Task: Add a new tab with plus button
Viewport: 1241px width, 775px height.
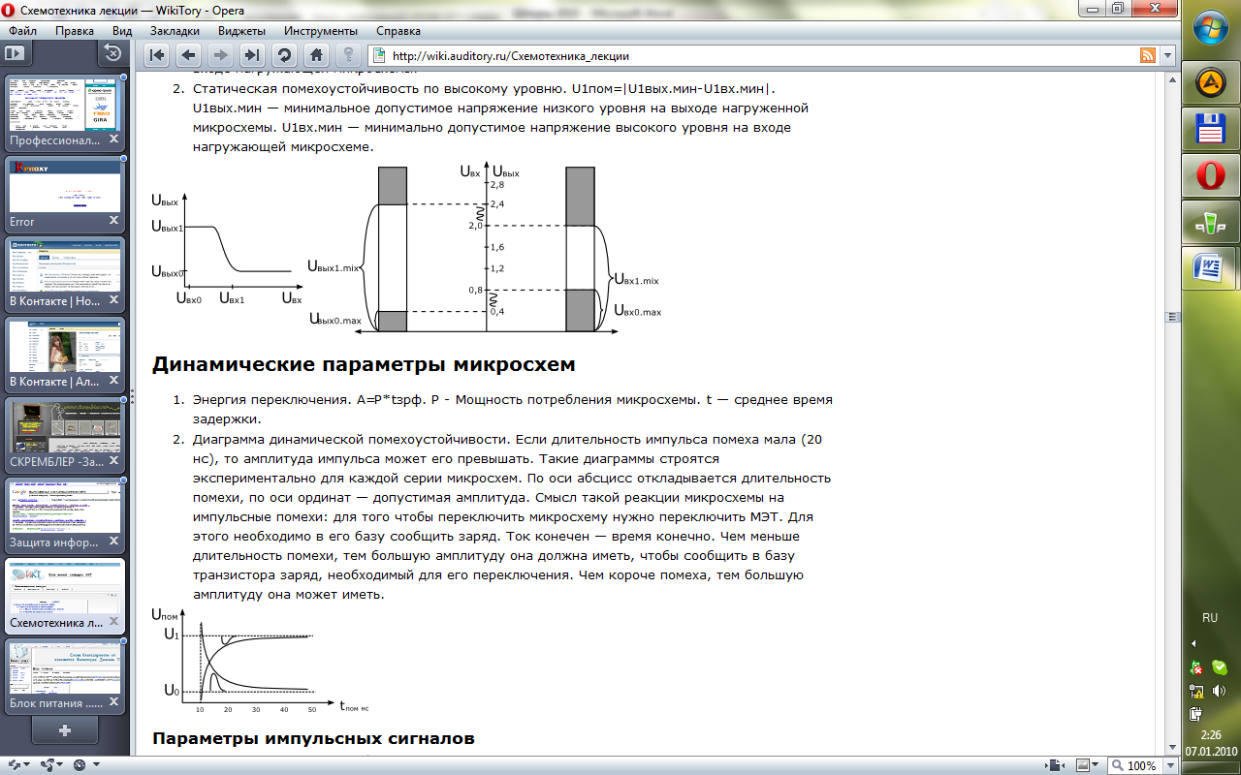Action: click(x=64, y=728)
